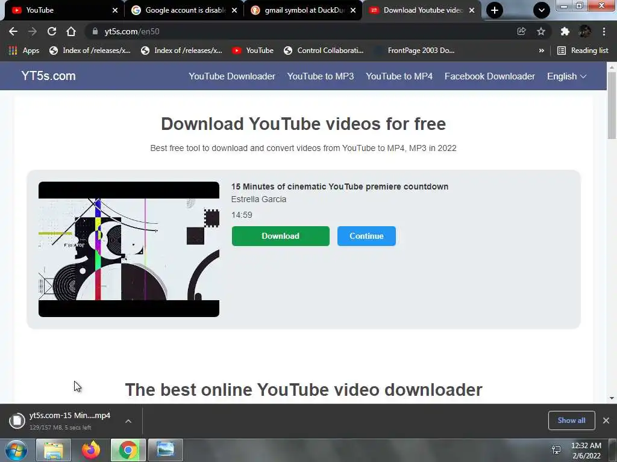Click the network system tray icon

(556, 450)
